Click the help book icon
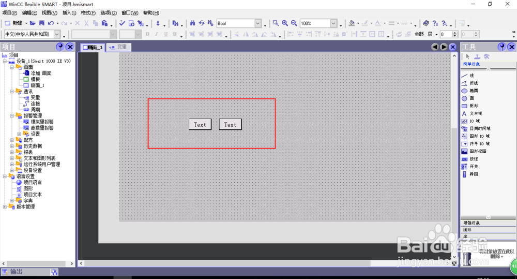517x279 pixels. click(426, 23)
